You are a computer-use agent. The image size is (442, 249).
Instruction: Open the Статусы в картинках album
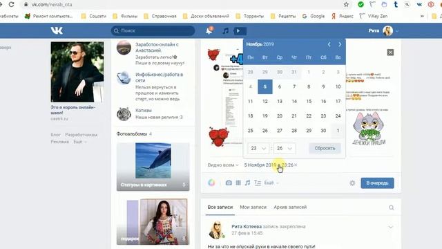tap(153, 167)
